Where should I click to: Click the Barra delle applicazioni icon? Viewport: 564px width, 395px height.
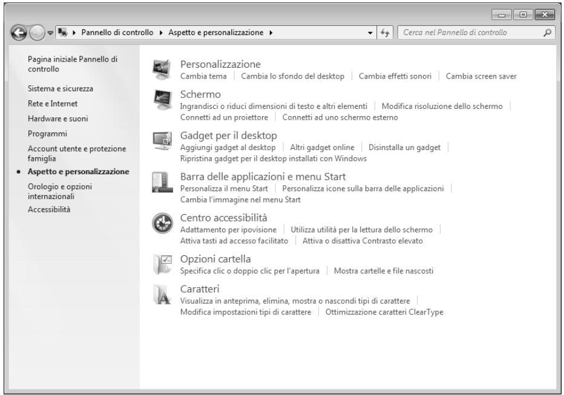click(162, 182)
